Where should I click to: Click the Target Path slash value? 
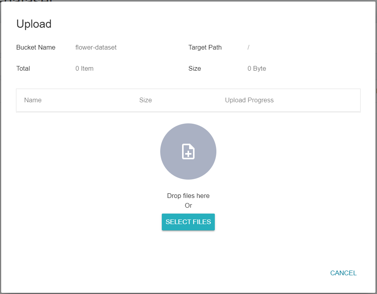coord(248,47)
